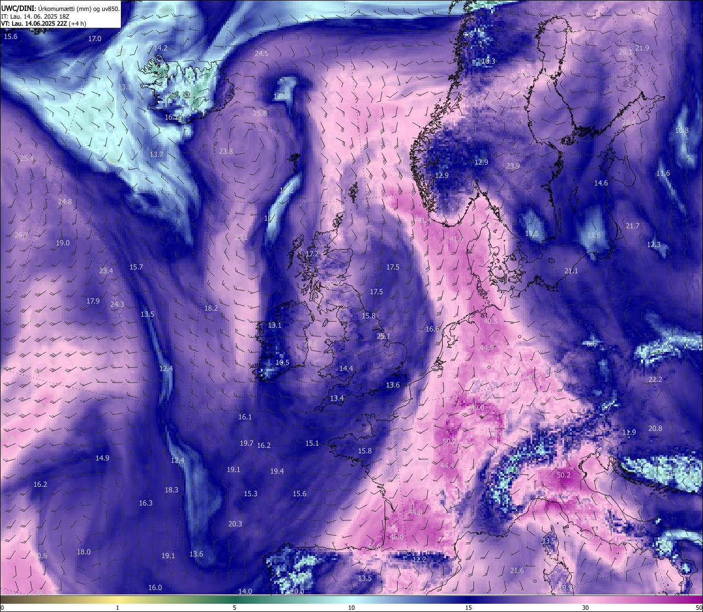Click the 16.6 value over the North Sea
The image size is (703, 612).
433,329
